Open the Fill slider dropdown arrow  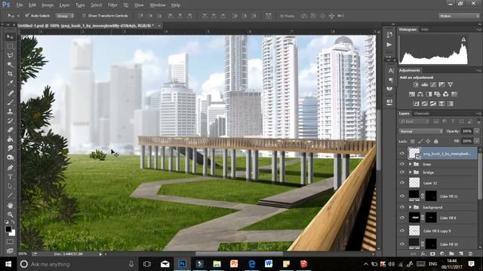point(477,142)
